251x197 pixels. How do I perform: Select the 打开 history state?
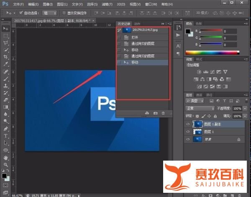point(143,38)
